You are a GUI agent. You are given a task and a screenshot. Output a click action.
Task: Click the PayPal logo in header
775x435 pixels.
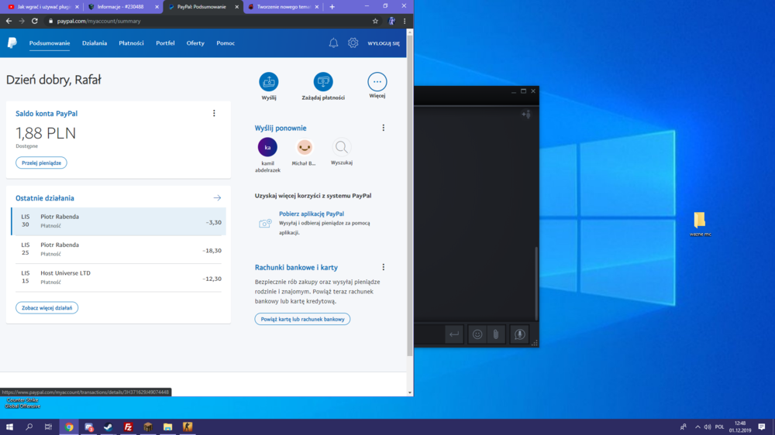(x=12, y=43)
